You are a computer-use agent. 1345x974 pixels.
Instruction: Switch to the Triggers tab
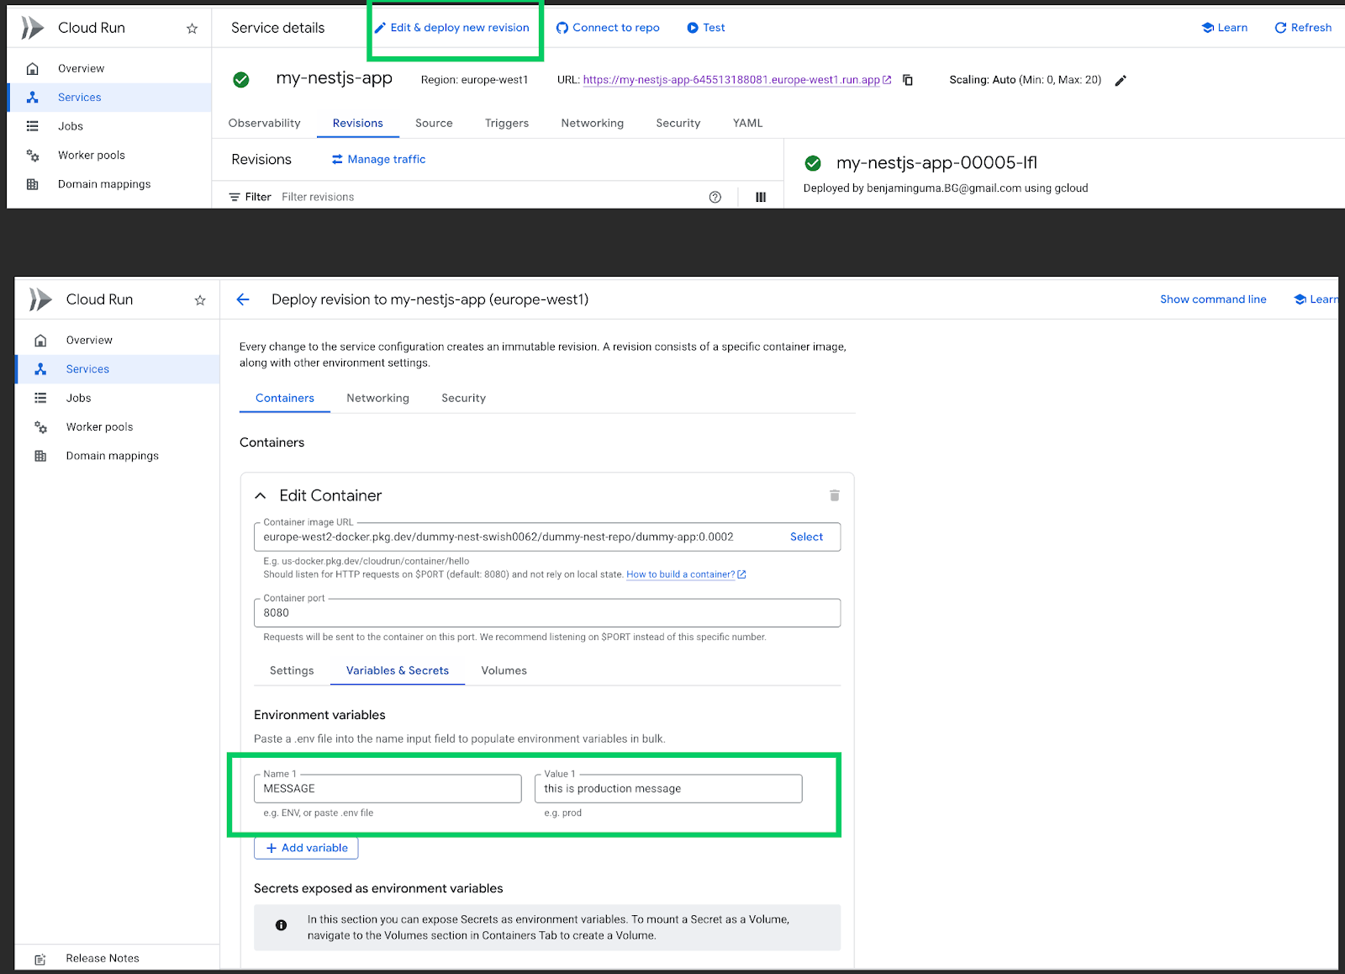[507, 123]
